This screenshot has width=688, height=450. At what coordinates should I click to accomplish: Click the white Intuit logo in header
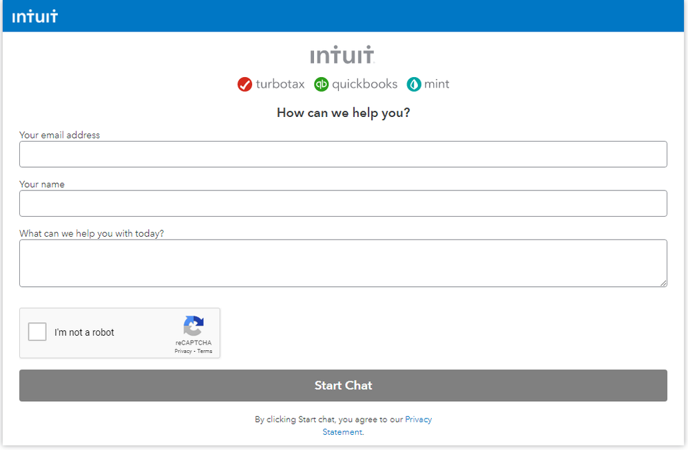[35, 16]
